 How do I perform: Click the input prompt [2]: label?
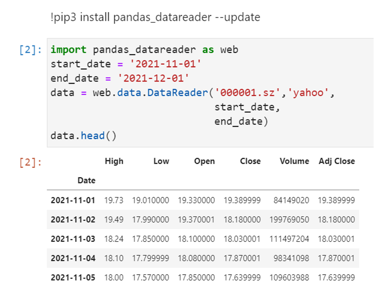click(30, 50)
